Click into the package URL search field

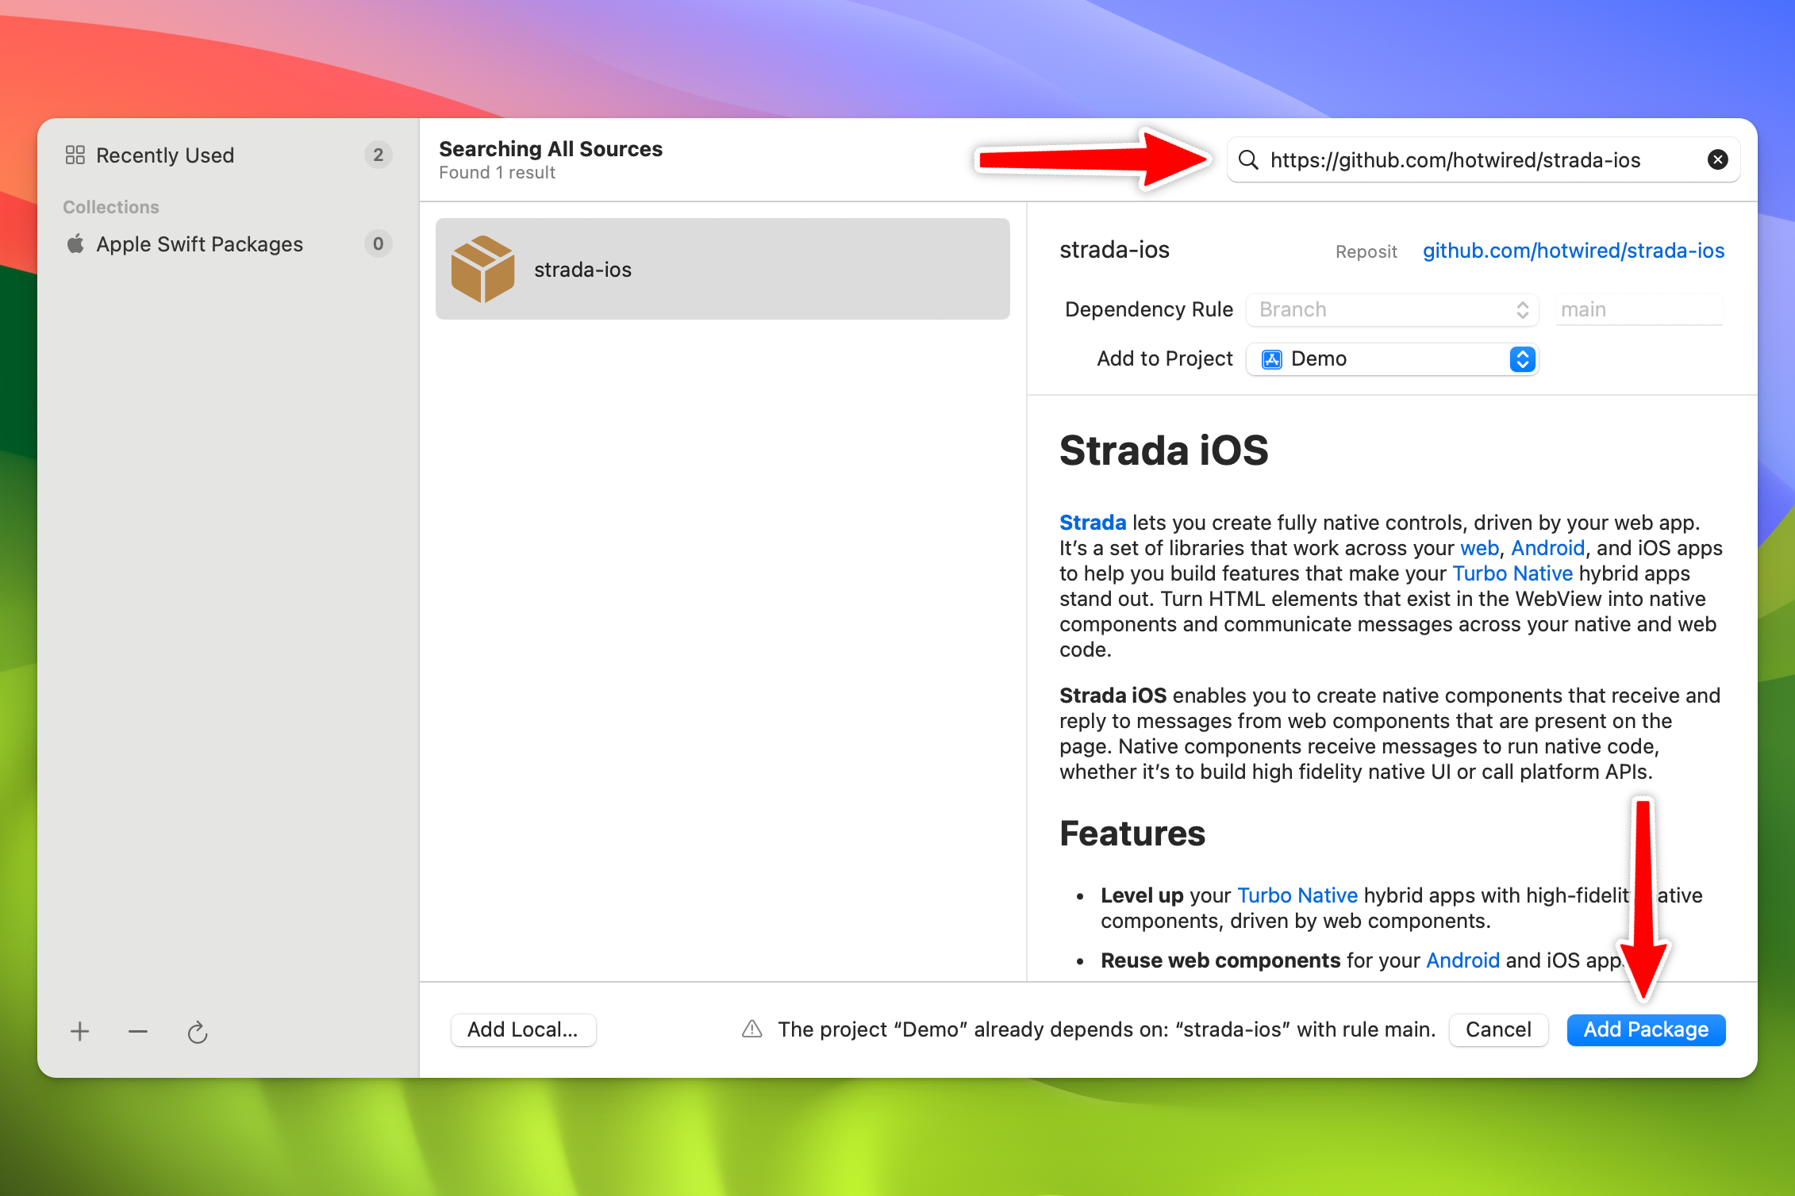click(1482, 160)
